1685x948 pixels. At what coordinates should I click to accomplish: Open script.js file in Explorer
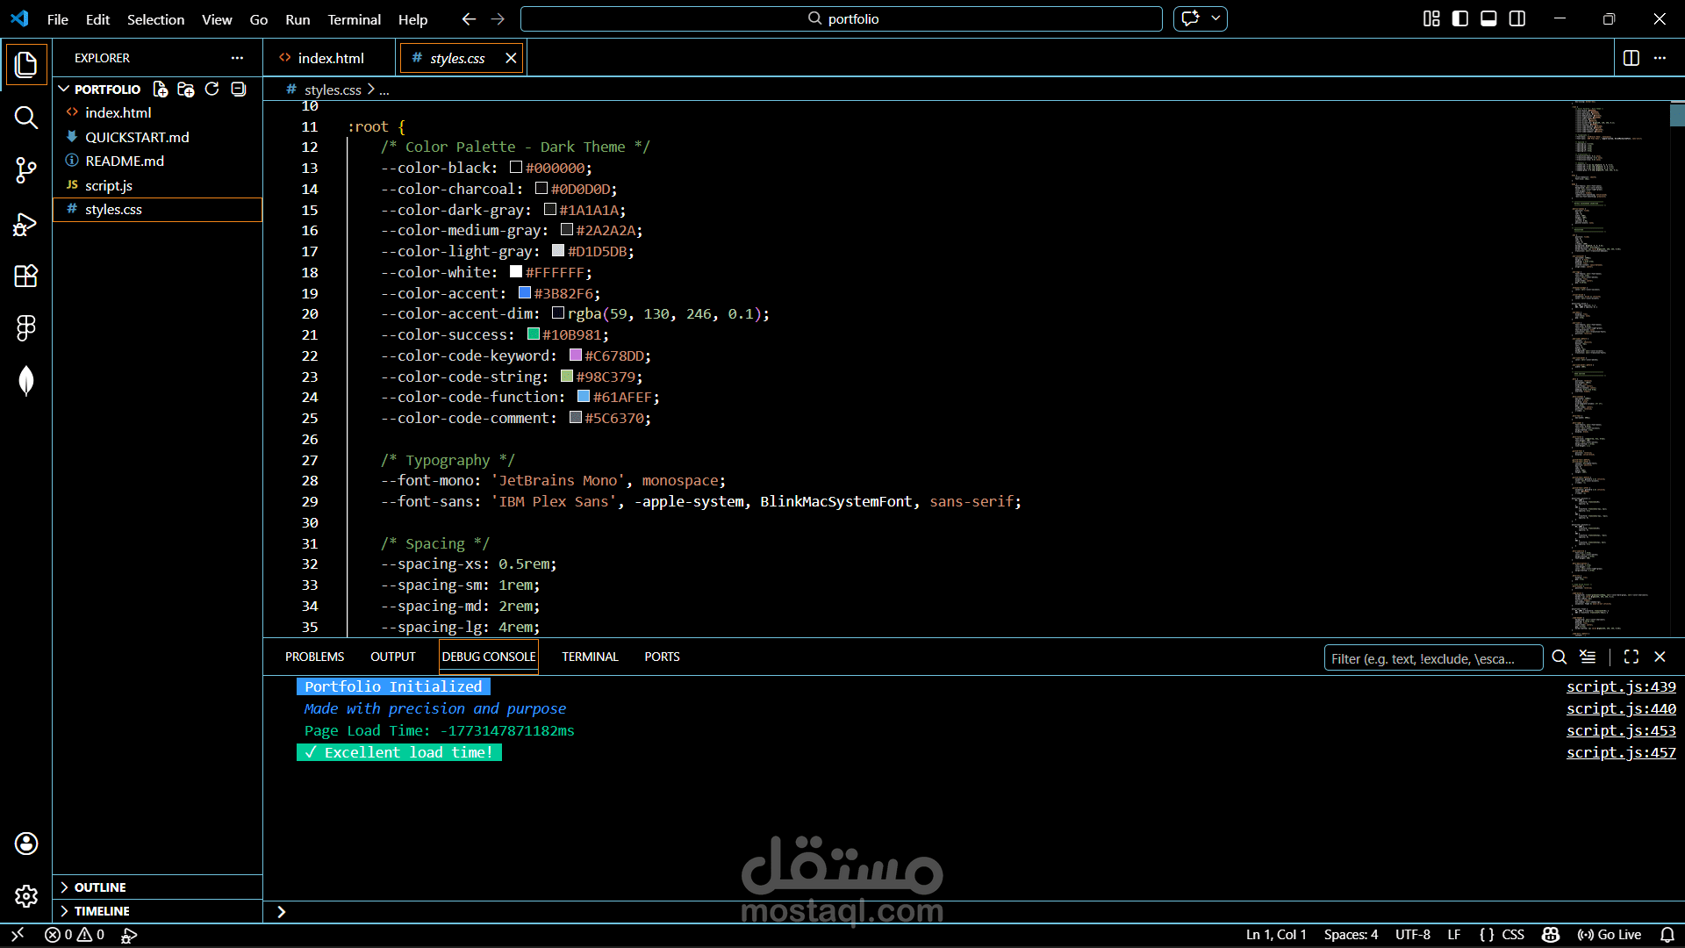(x=109, y=185)
